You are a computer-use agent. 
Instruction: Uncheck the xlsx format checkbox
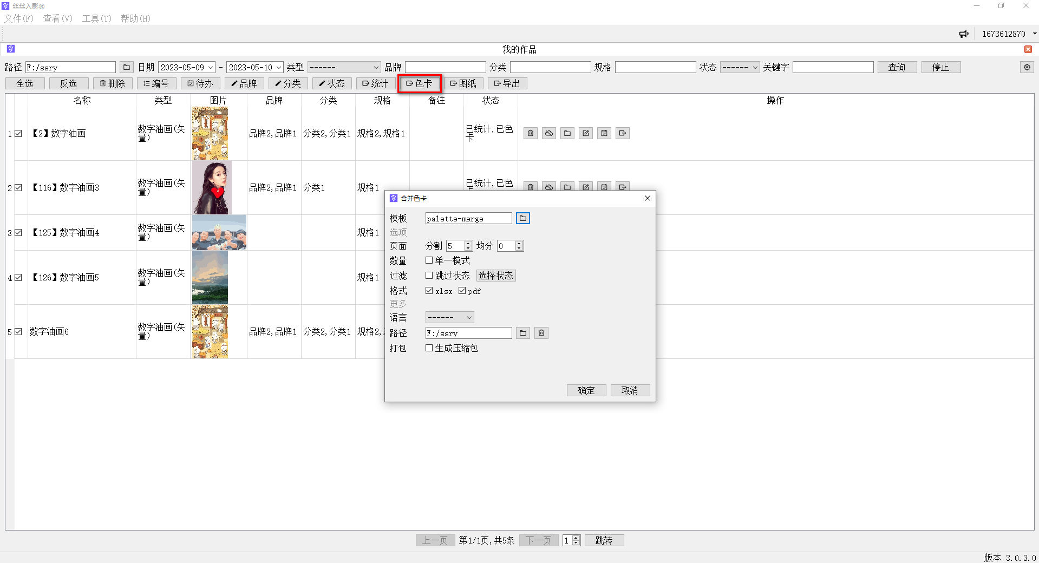[429, 291]
